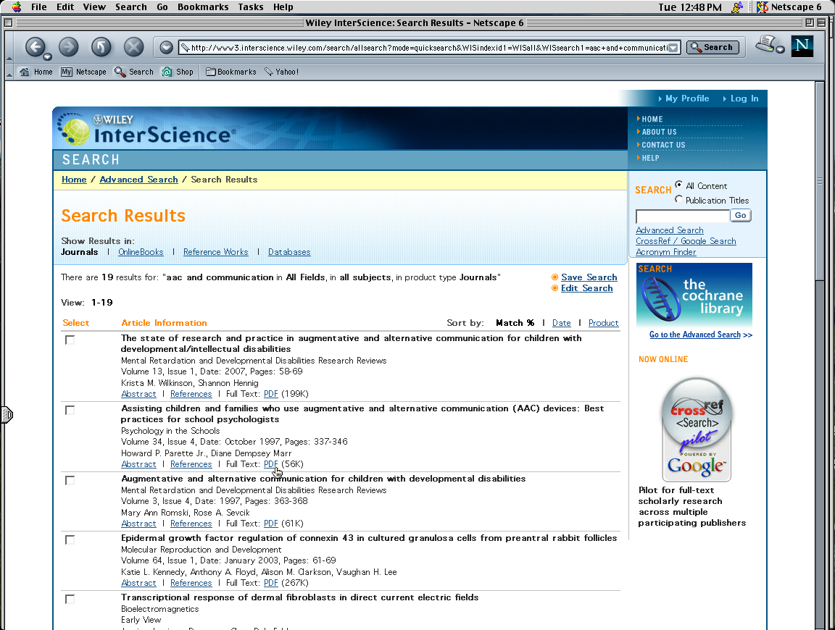Click ABOUT US in the site navigation
Screen dimensions: 835x630
659,132
